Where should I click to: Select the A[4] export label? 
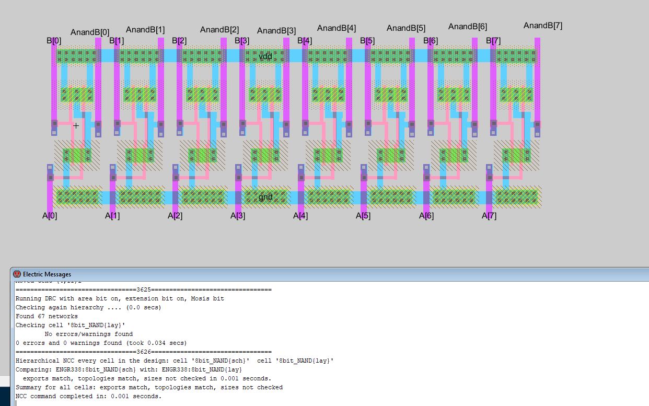(300, 215)
